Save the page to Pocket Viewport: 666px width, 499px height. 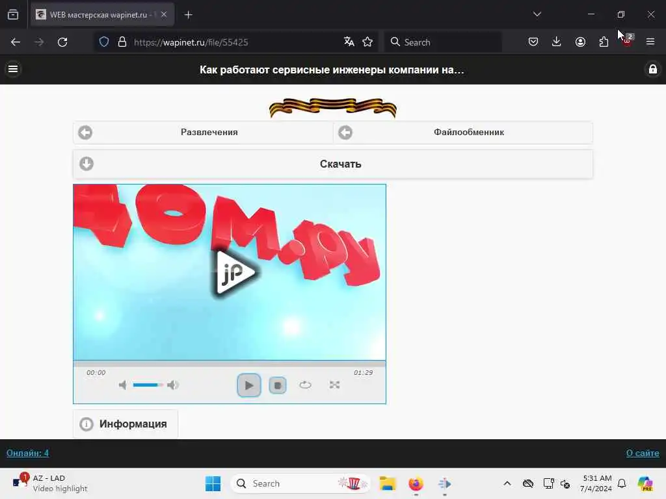[533, 42]
